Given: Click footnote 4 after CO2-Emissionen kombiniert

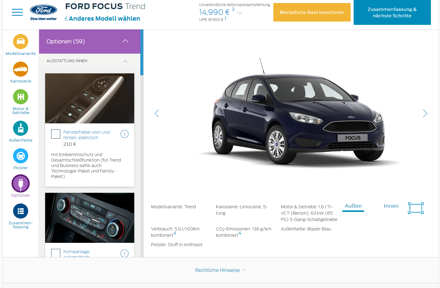Looking at the screenshot, I should (x=240, y=233).
